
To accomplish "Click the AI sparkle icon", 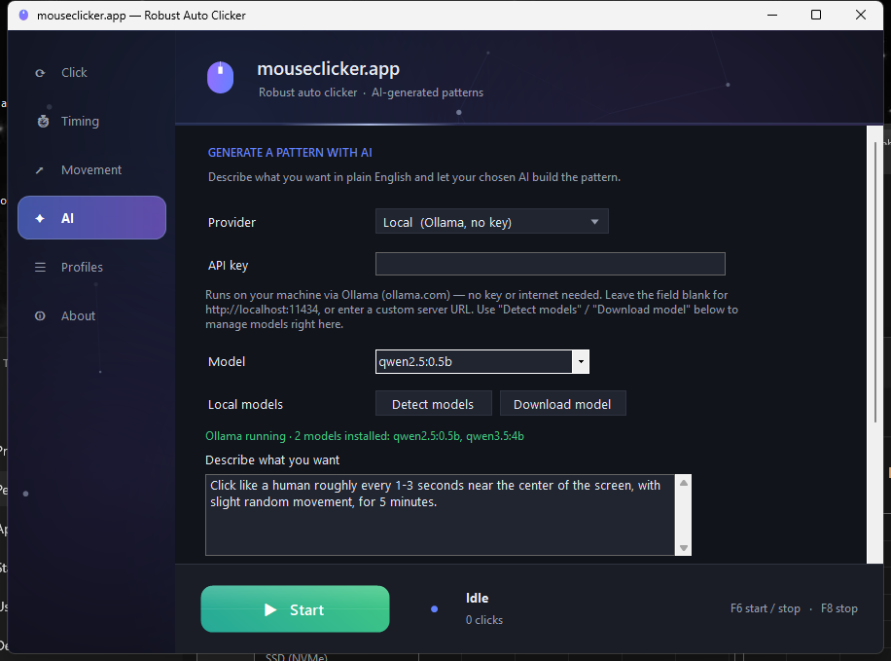I will pos(40,218).
